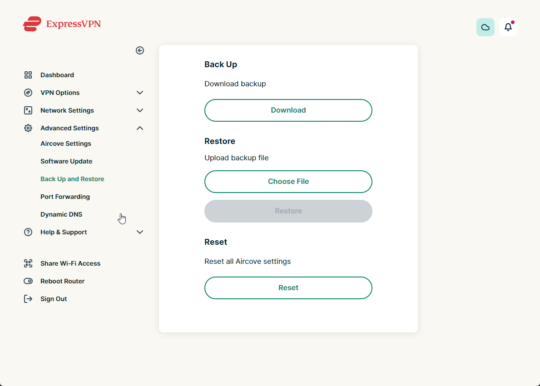Screen dimensions: 540x386
Task: Open the cloud status icon
Action: click(485, 27)
